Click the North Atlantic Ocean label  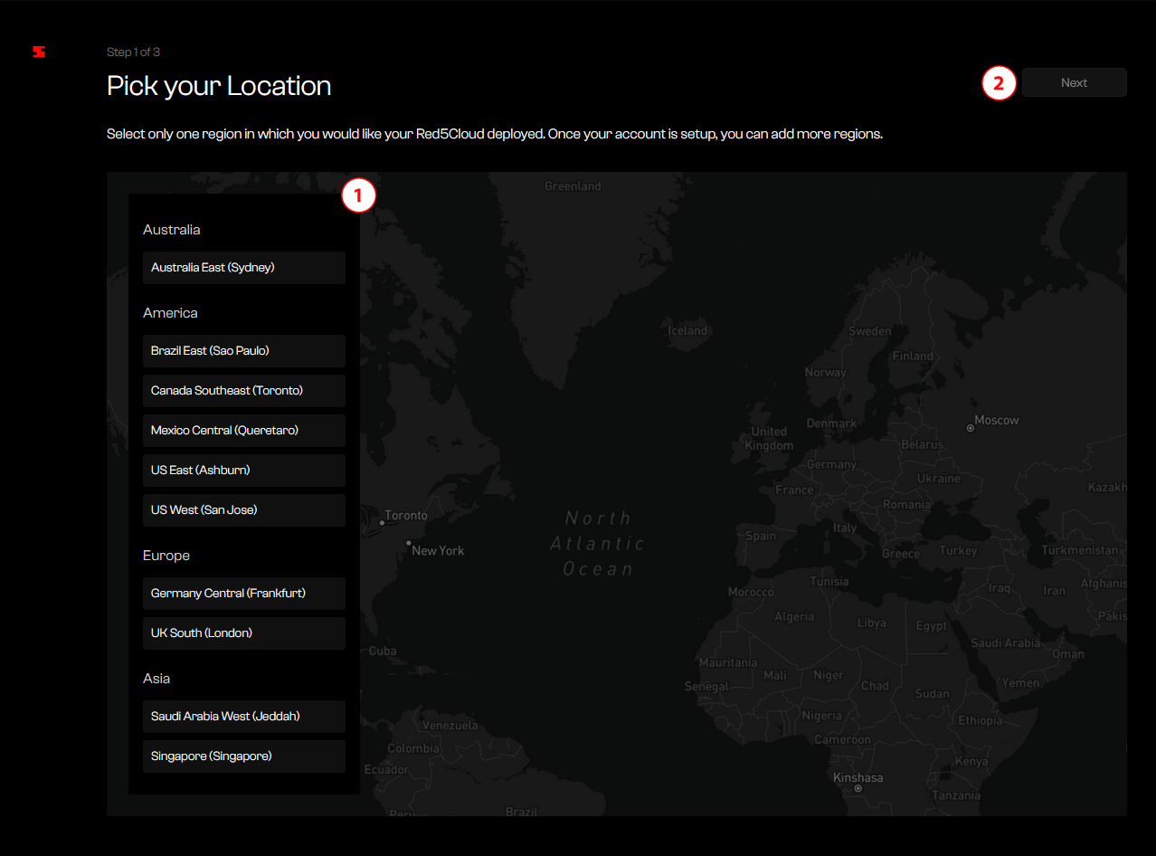(x=598, y=544)
